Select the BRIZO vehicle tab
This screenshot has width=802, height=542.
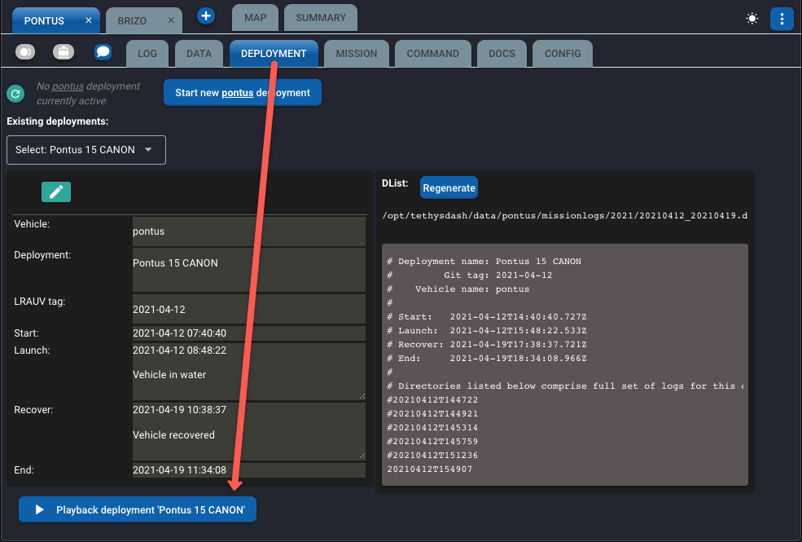click(x=133, y=20)
